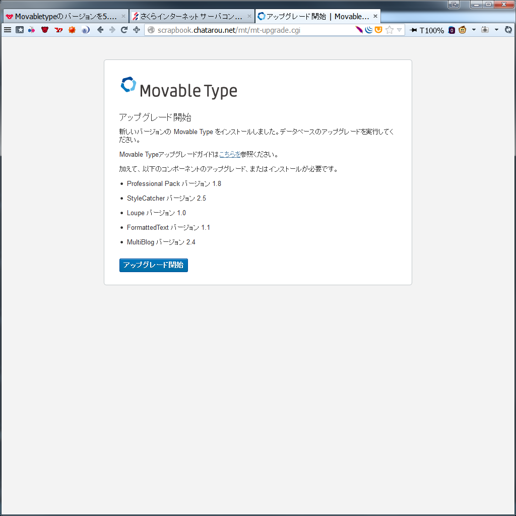The image size is (516, 516).
Task: Close the さくらインターネット tab
Action: pyautogui.click(x=249, y=16)
